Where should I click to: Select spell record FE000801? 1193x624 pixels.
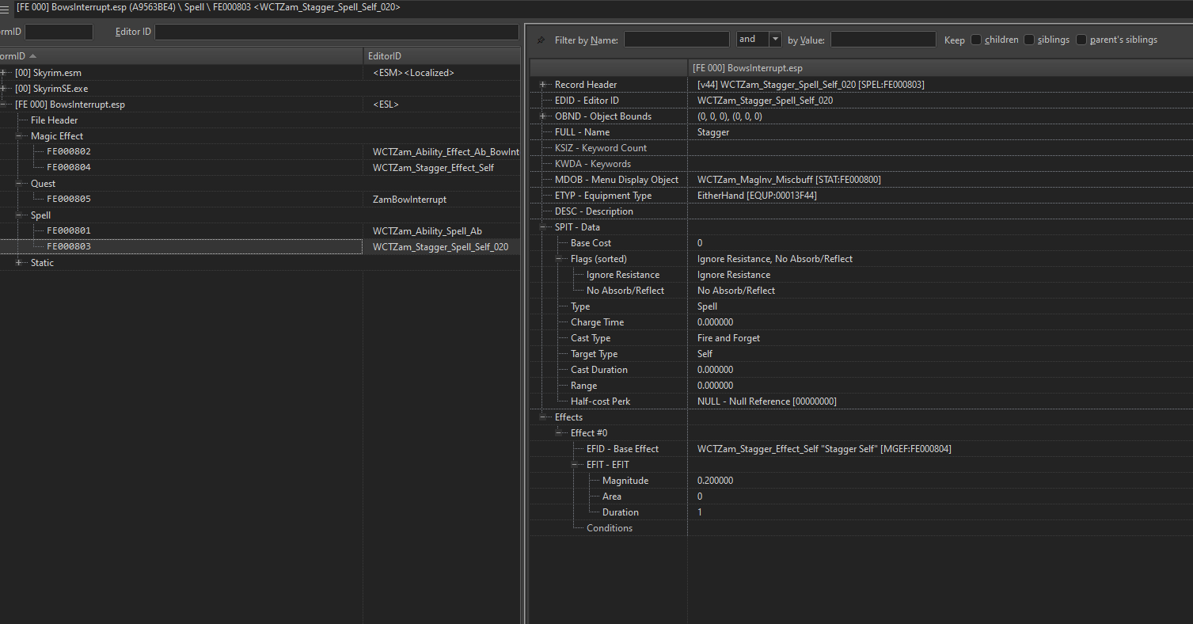click(x=69, y=231)
